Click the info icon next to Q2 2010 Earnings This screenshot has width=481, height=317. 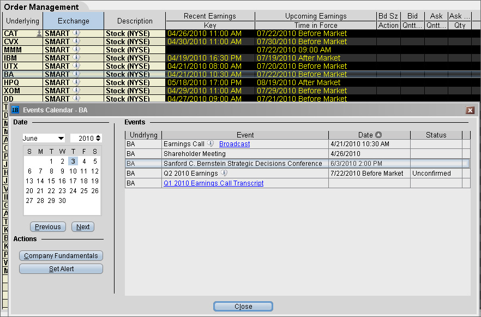tap(224, 173)
